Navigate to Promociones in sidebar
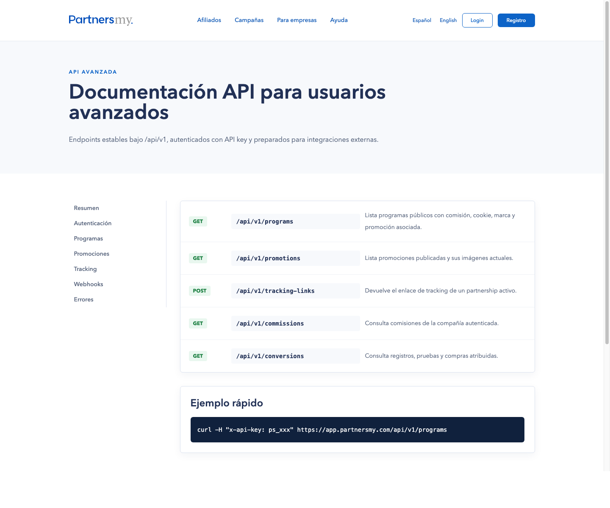Image resolution: width=610 pixels, height=508 pixels. click(x=91, y=254)
